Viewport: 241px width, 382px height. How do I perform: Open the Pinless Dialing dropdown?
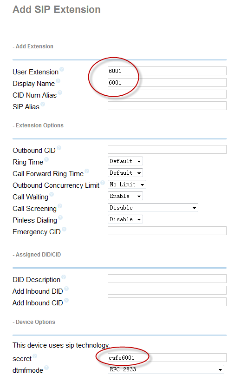click(125, 219)
